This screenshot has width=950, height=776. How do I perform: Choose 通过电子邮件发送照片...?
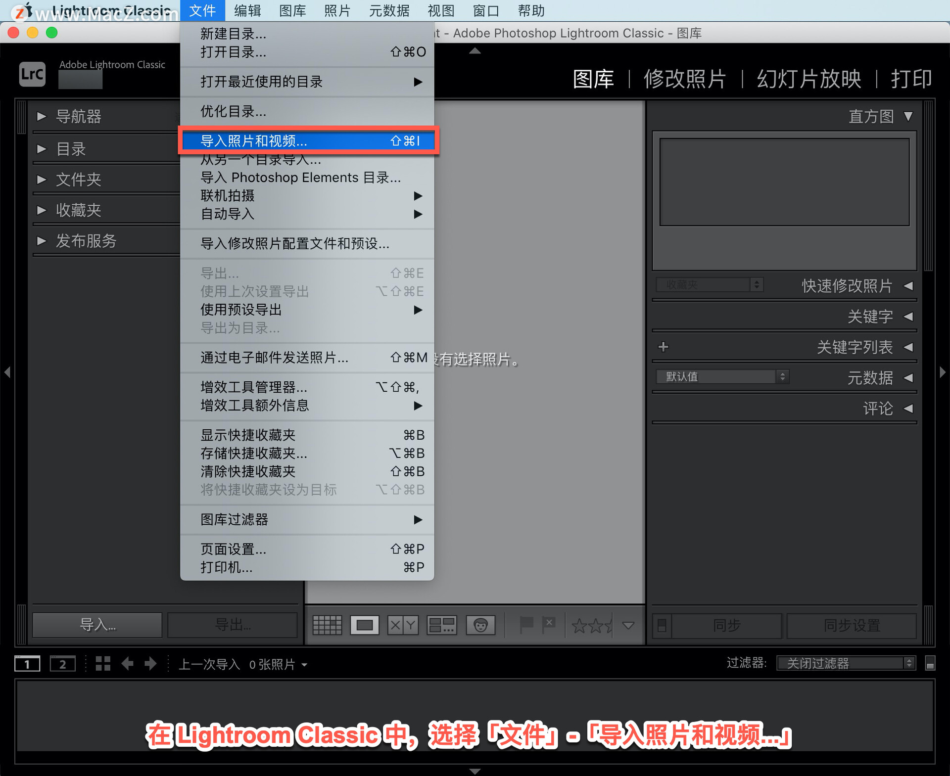(x=307, y=358)
